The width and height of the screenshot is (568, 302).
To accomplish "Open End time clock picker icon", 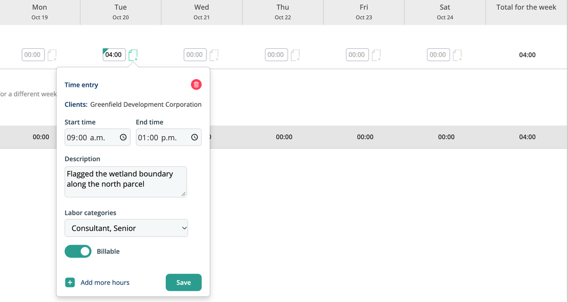I will click(195, 137).
